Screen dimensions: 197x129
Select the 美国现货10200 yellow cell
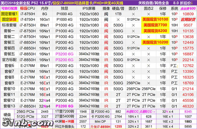coord(155,42)
